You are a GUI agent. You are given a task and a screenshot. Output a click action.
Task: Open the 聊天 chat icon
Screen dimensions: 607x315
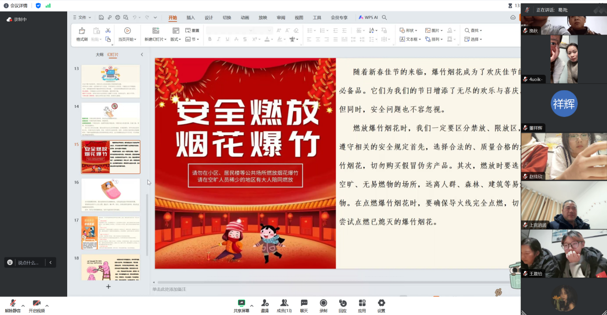(304, 303)
